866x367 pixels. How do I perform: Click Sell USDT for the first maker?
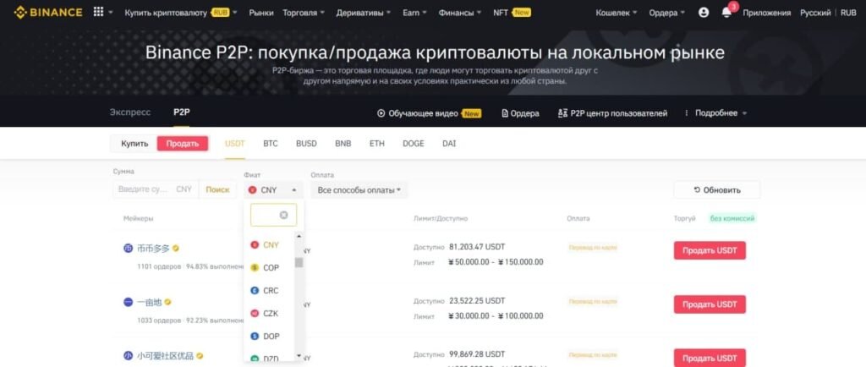[x=710, y=250]
